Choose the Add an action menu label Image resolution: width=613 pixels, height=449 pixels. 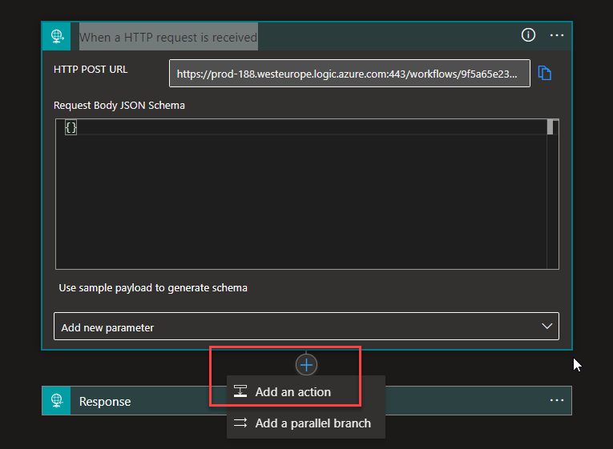tap(292, 392)
